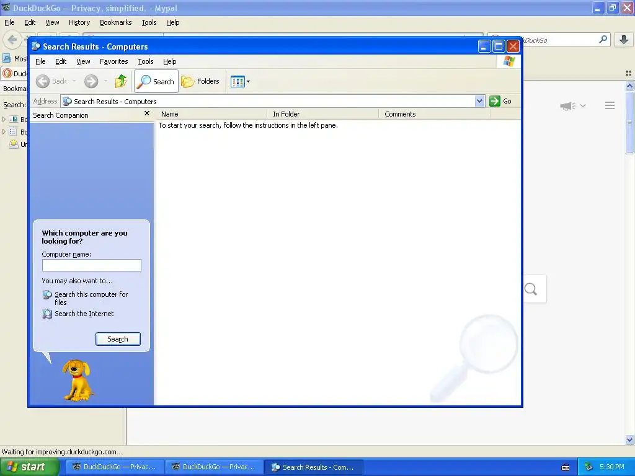Click magnifier in Mypal search box
Image resolution: width=635 pixels, height=476 pixels.
603,40
